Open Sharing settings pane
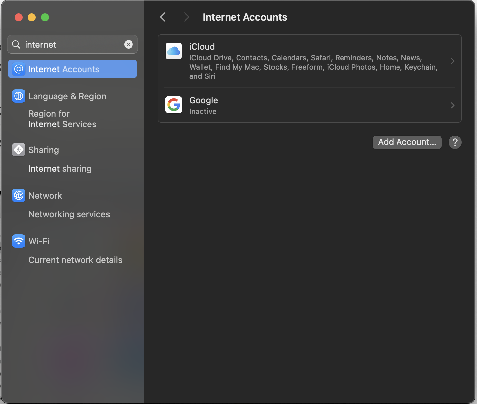Viewport: 477px width, 404px height. (44, 150)
